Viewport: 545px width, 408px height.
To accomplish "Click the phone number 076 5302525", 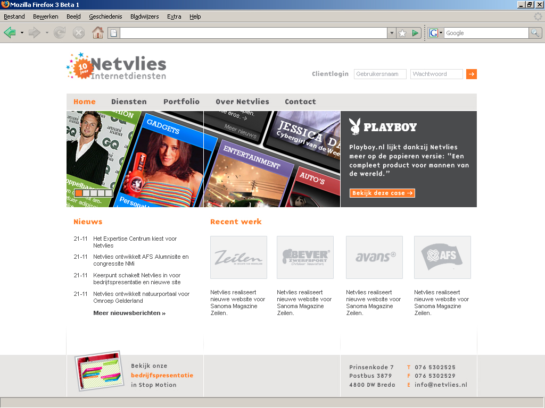I will click(435, 368).
